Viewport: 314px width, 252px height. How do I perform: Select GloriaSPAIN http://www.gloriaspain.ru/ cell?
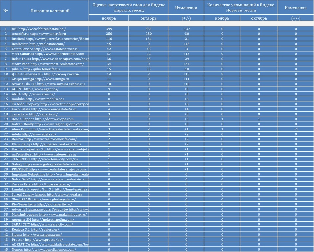tap(50, 199)
